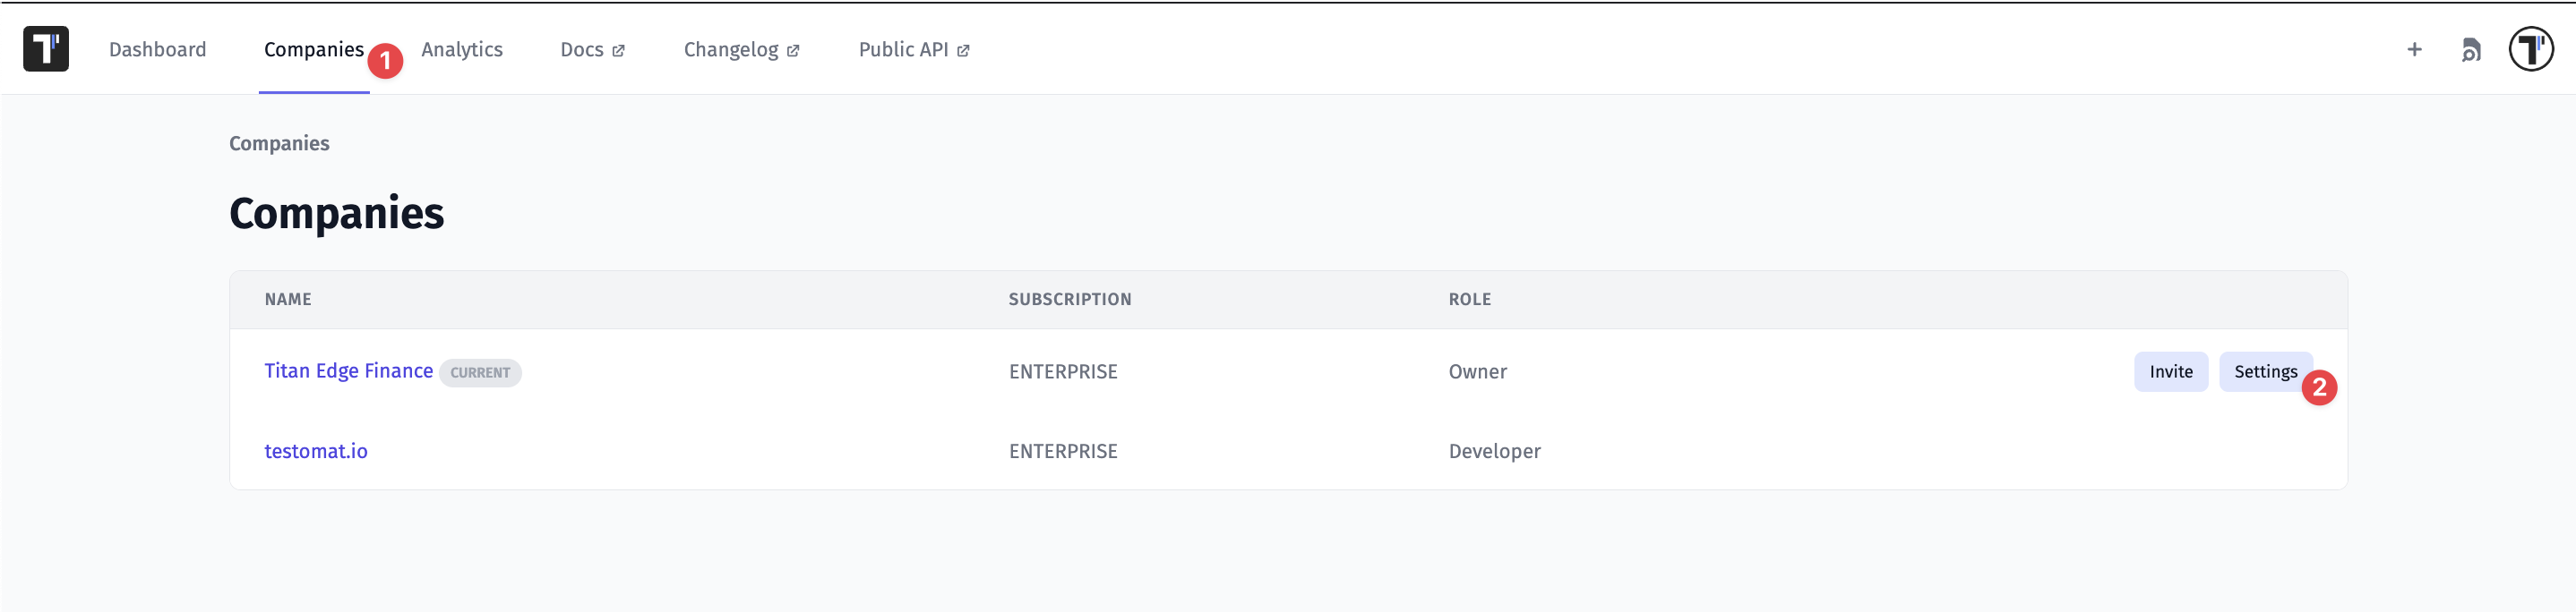Open the Public API link text

tap(902, 50)
